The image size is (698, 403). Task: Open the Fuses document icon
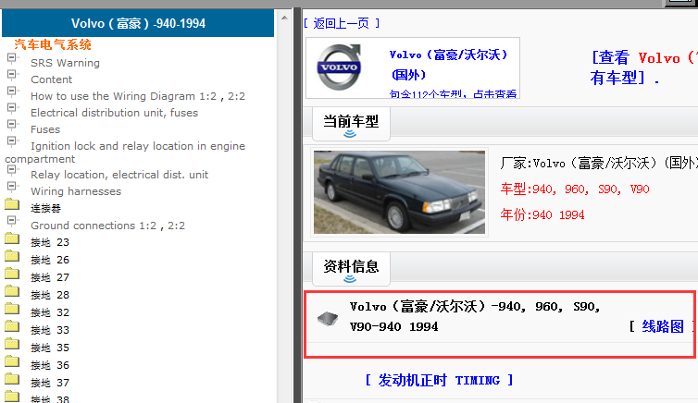point(12,125)
